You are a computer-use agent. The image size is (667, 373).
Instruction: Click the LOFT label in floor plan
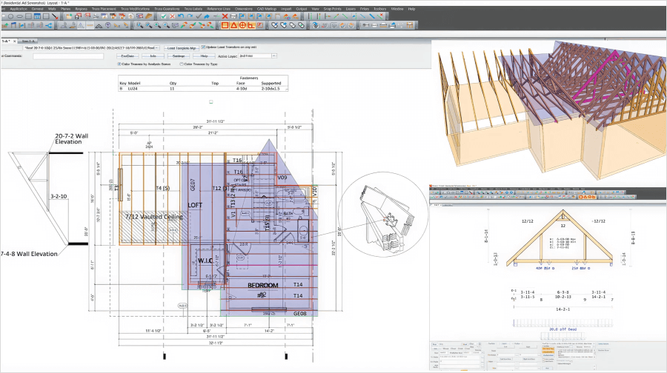coord(195,205)
